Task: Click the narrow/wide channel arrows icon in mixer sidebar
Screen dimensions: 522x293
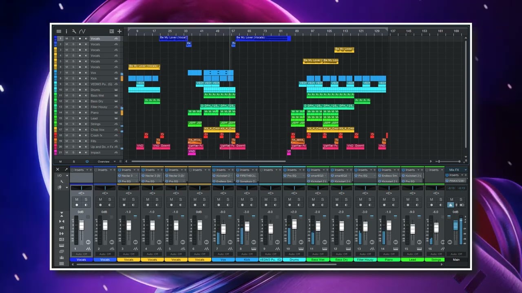Action: click(62, 221)
